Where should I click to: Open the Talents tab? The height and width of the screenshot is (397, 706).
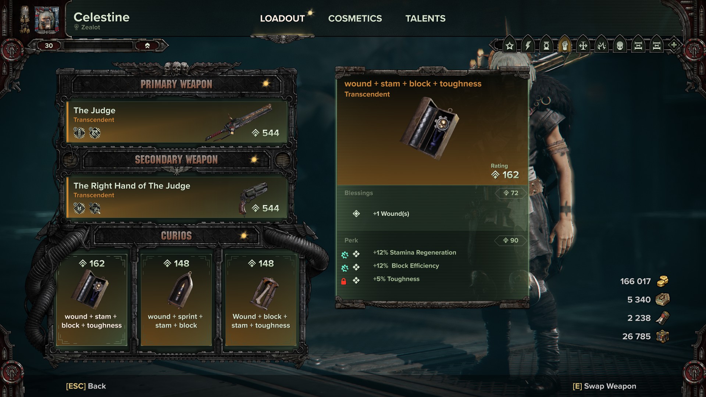pos(425,18)
